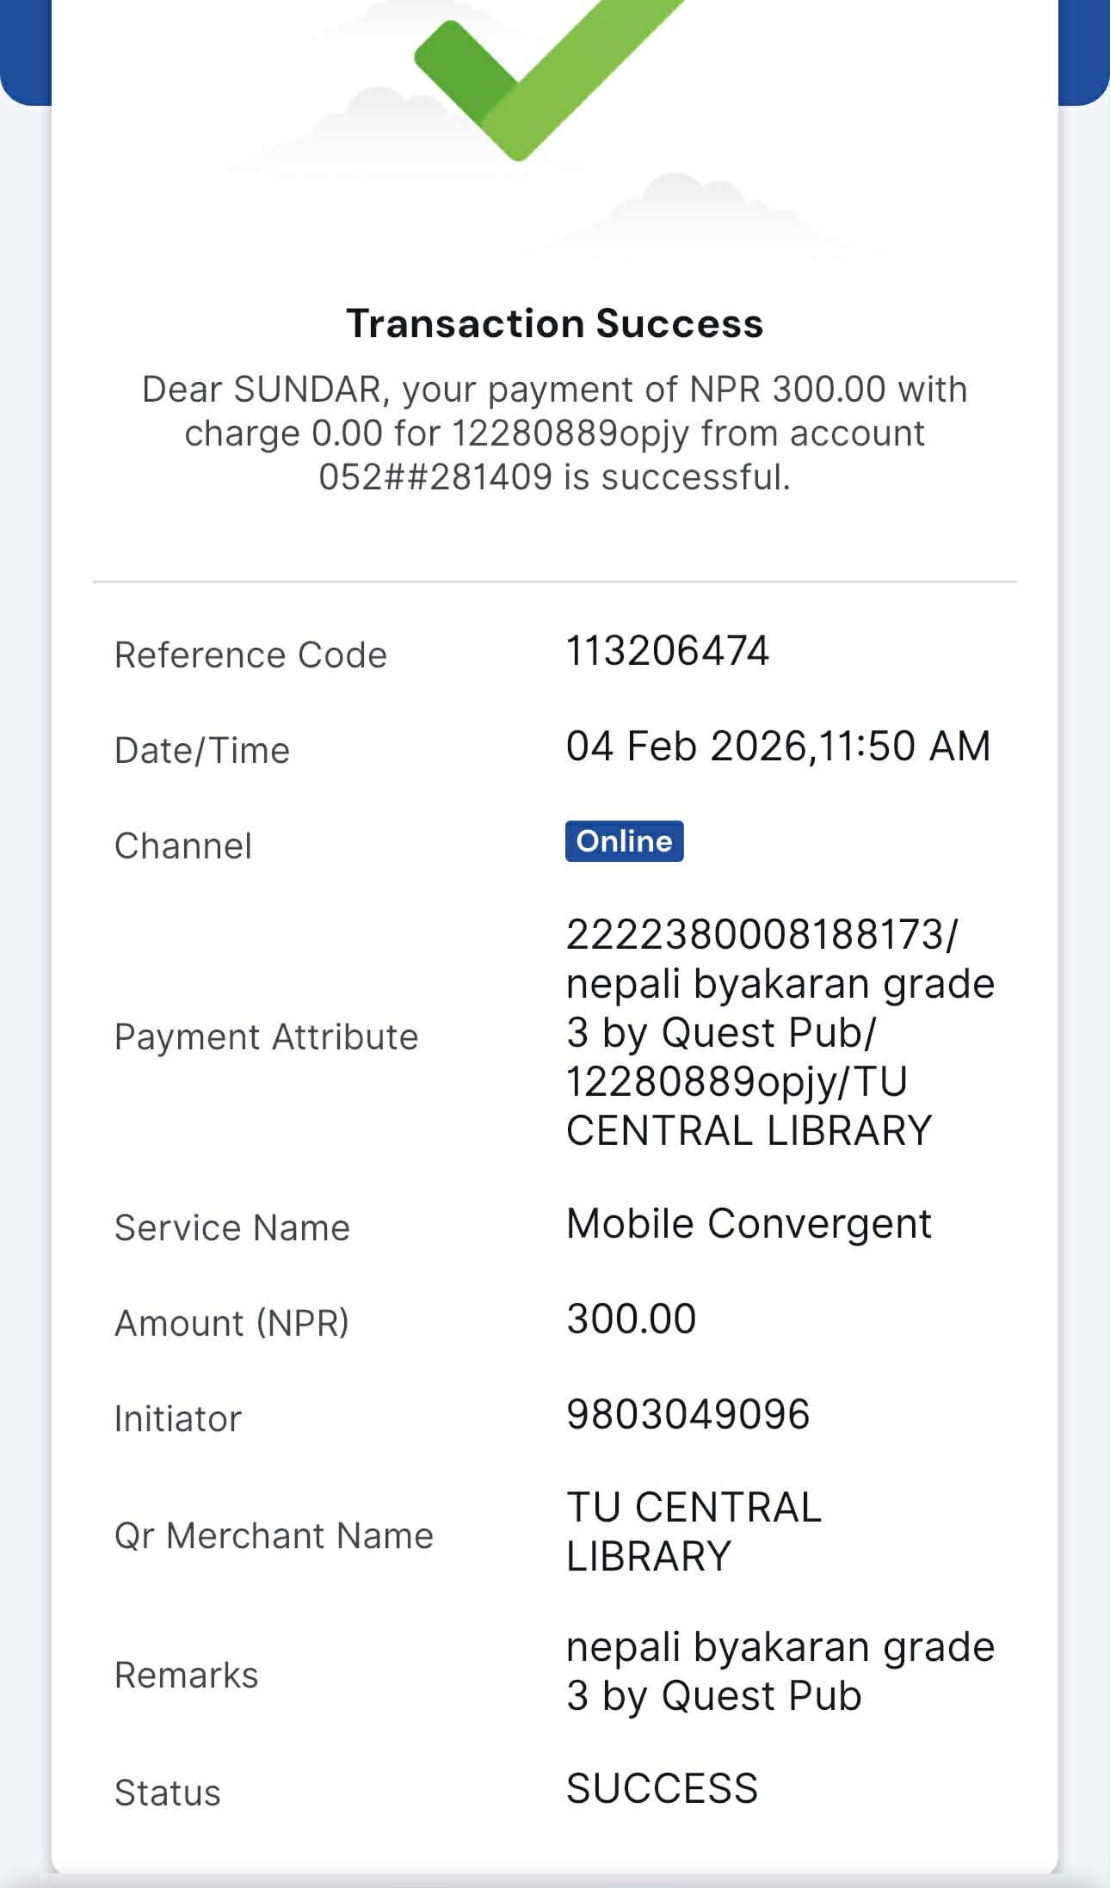This screenshot has height=1888, width=1110.
Task: Click the Amount (NPR) label
Action: [231, 1323]
